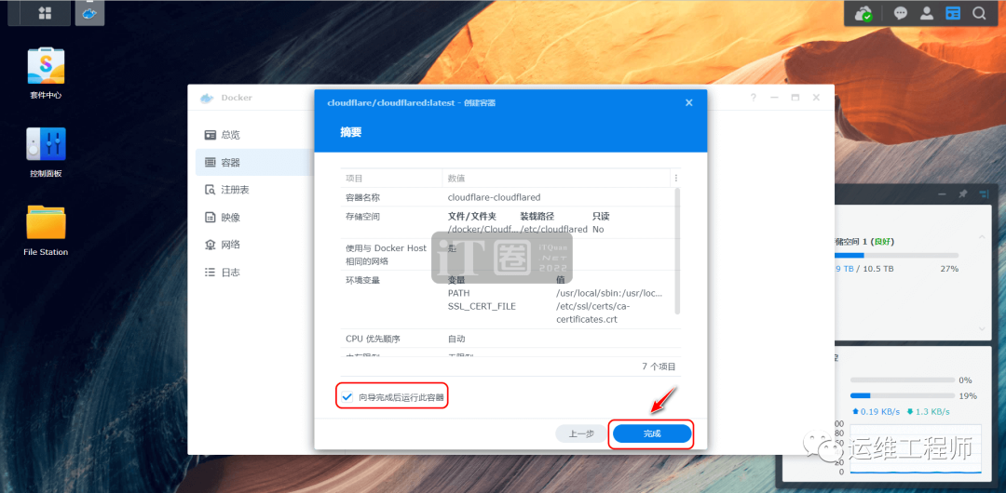The width and height of the screenshot is (1006, 493).
Task: Click the Docker whale taskbar icon
Action: tap(89, 13)
